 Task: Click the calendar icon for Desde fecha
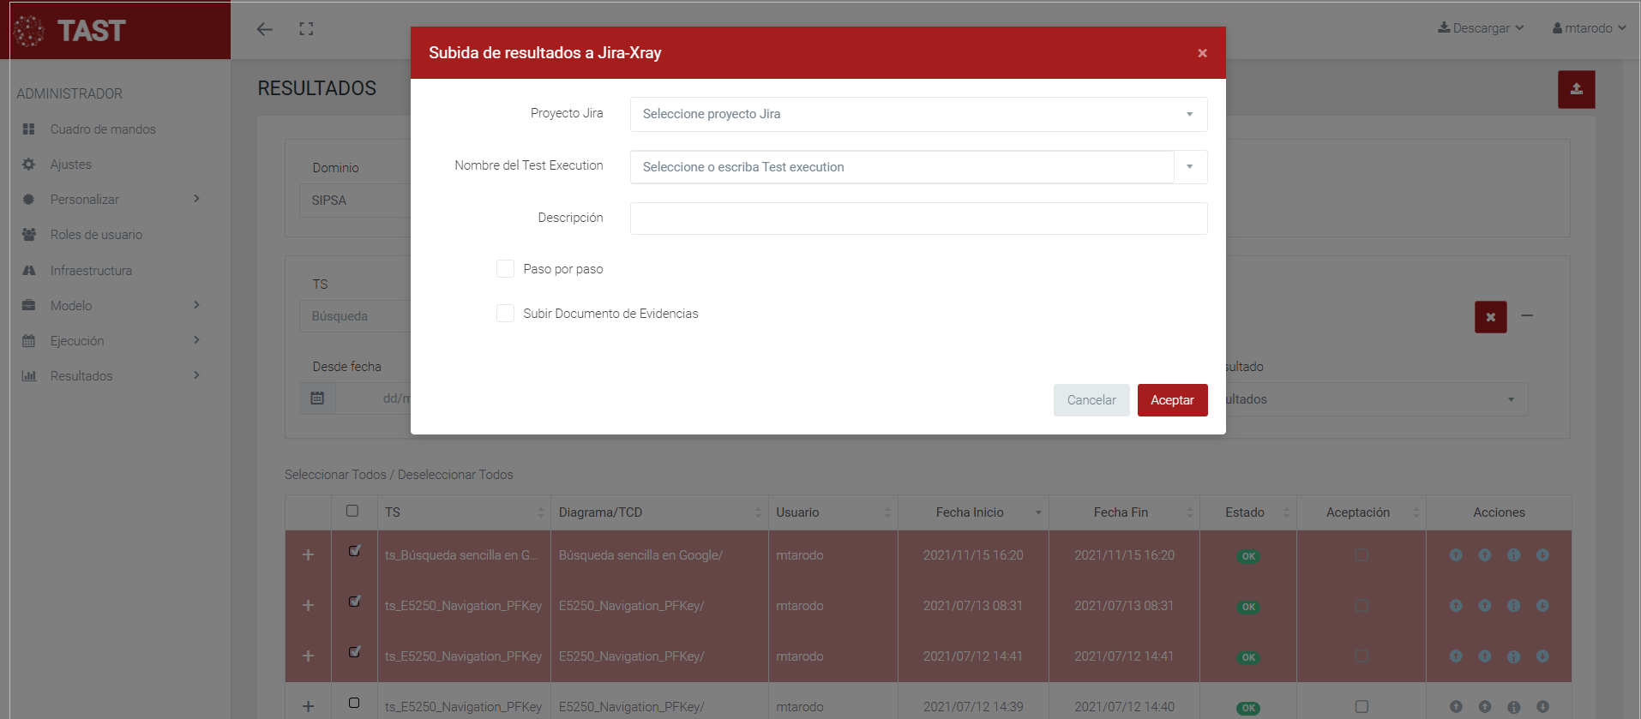[x=317, y=398]
